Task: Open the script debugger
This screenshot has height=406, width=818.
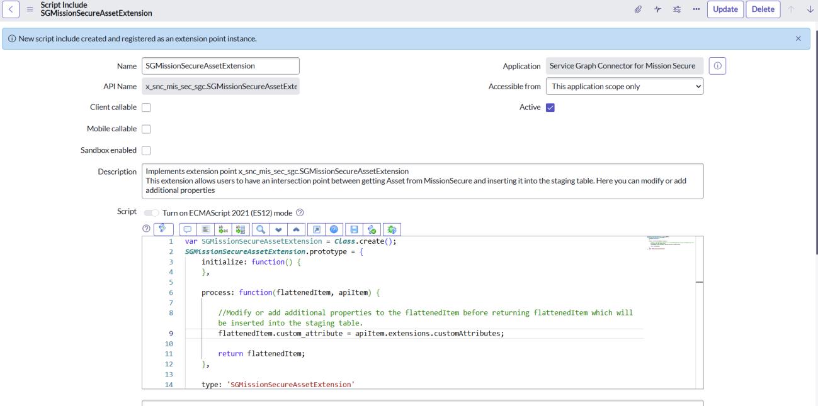Action: point(392,229)
